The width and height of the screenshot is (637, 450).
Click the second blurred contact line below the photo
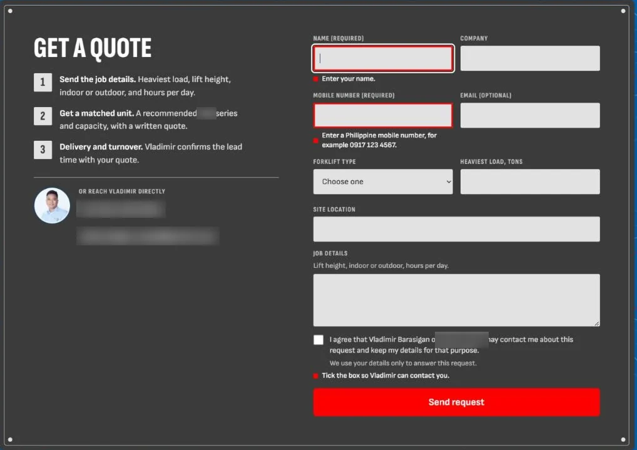point(148,236)
